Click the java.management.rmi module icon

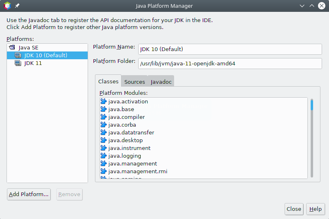click(104, 172)
